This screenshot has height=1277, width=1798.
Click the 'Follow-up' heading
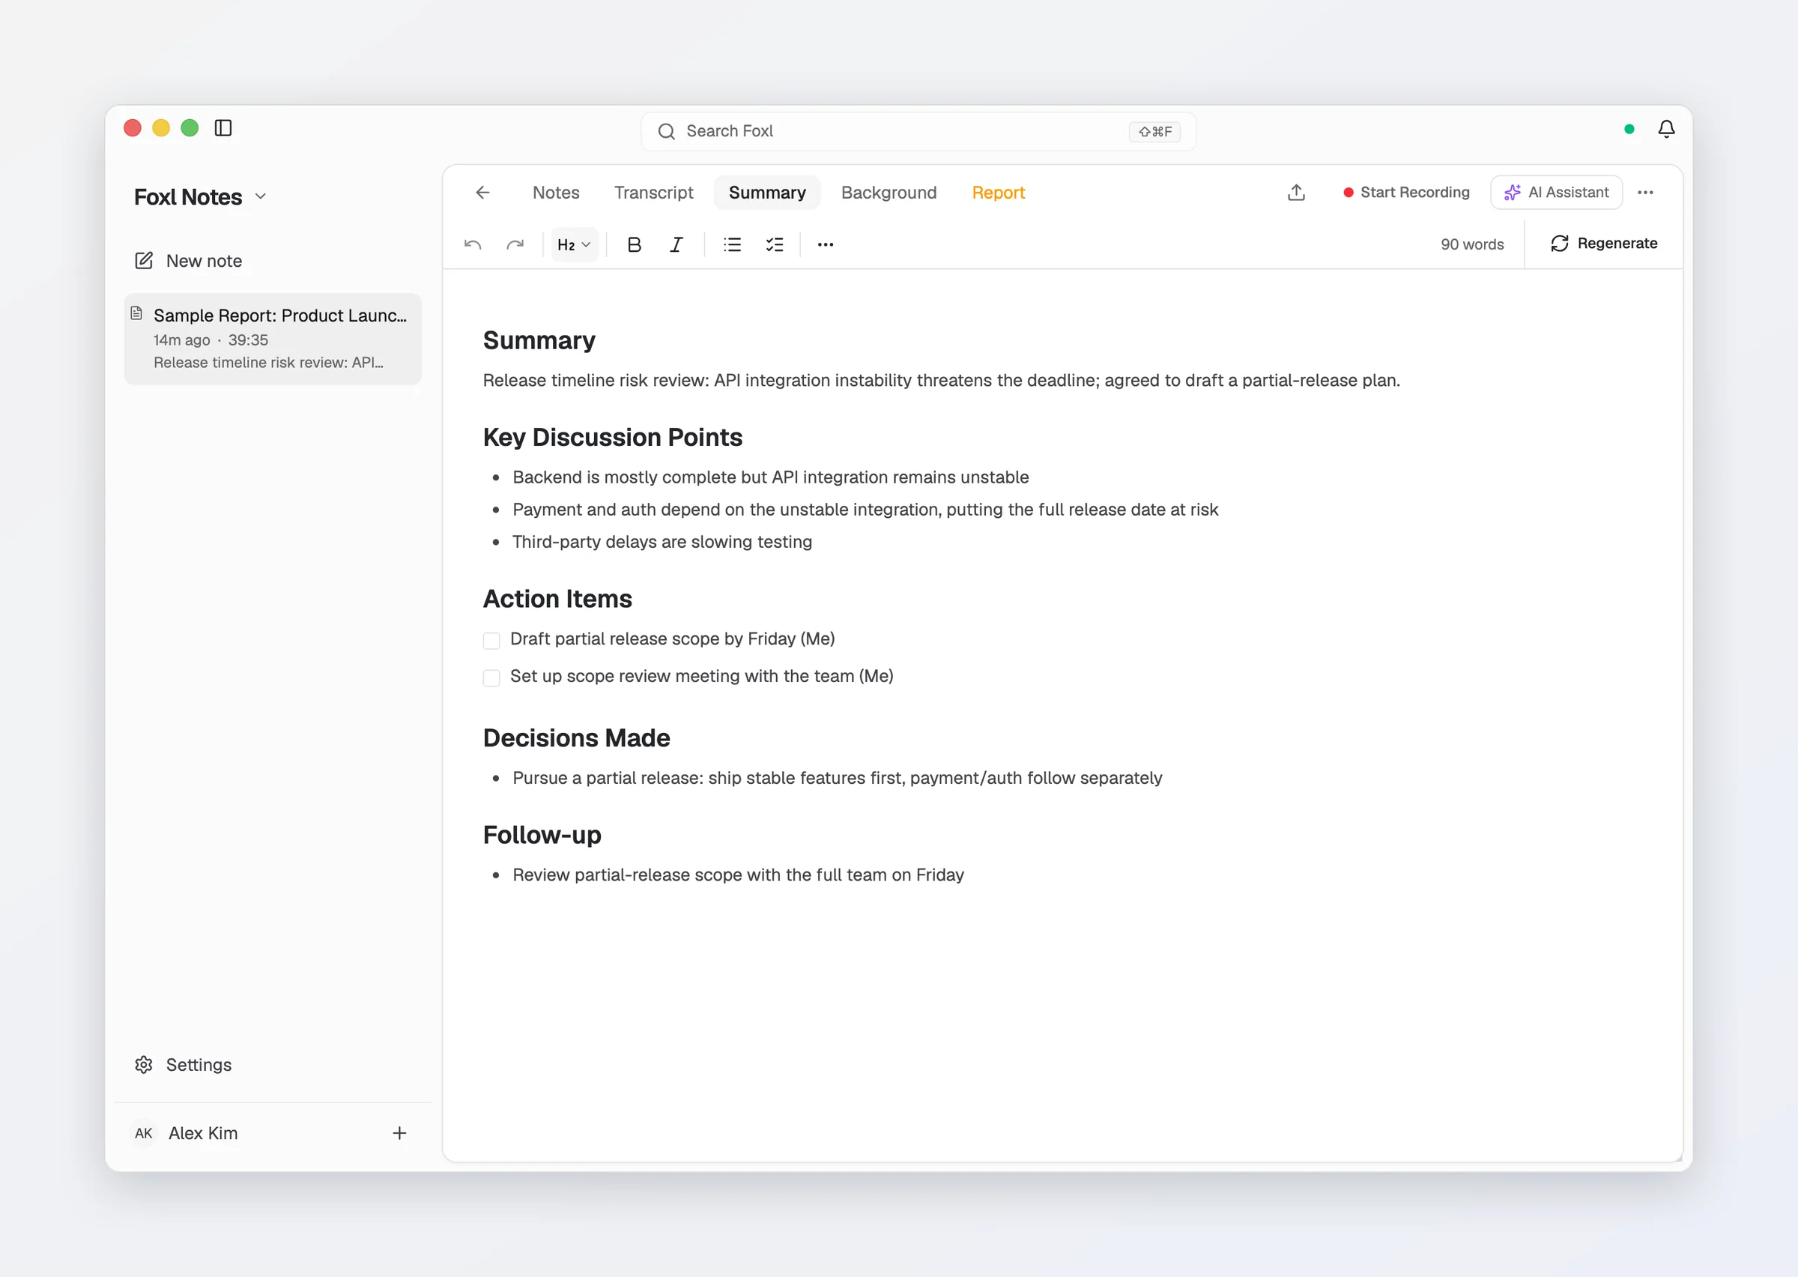542,835
